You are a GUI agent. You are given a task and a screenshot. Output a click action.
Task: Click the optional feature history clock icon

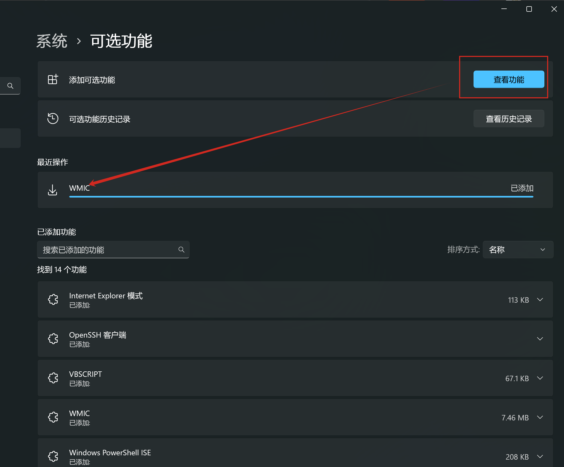tap(53, 119)
